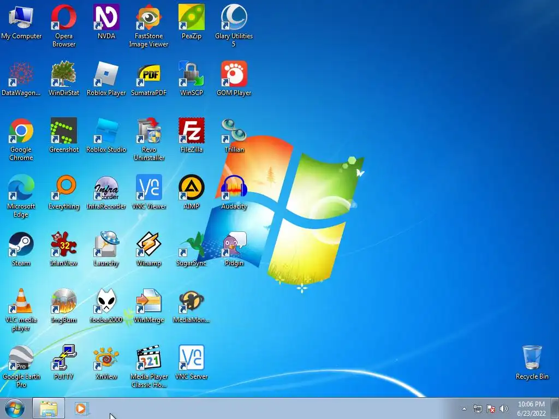This screenshot has height=419, width=559.
Task: Select the IrfanView shortcut icon
Action: (63, 244)
